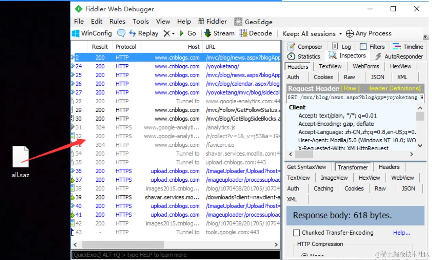
Task: Click the Help... link
Action: click(402, 233)
